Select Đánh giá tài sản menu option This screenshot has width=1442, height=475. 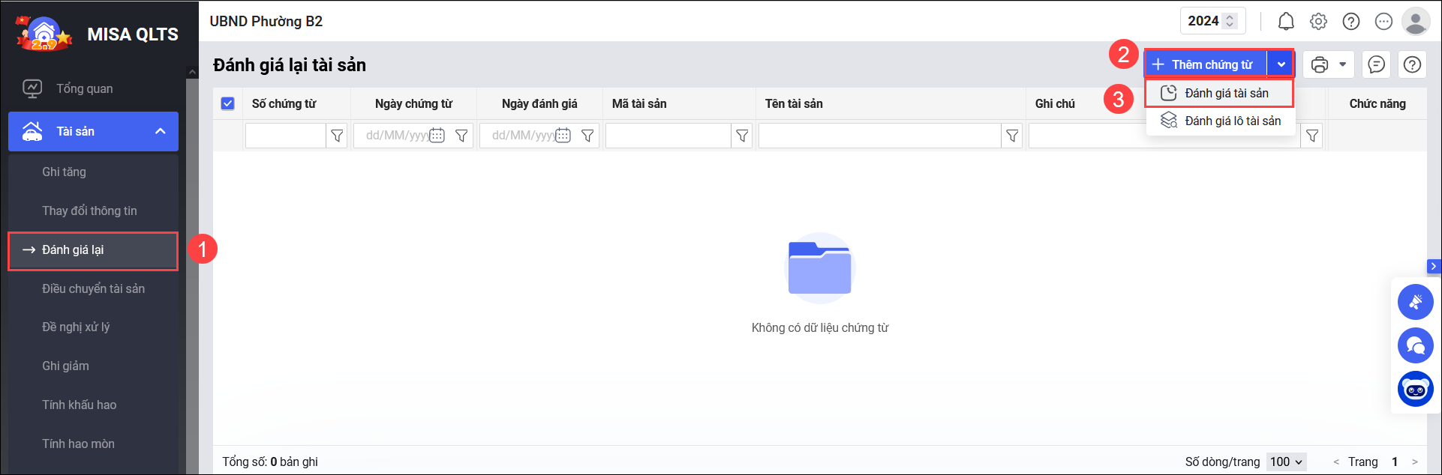(x=1226, y=93)
